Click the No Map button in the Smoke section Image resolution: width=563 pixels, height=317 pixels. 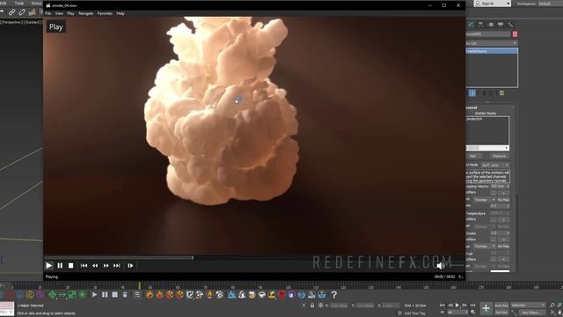click(503, 247)
